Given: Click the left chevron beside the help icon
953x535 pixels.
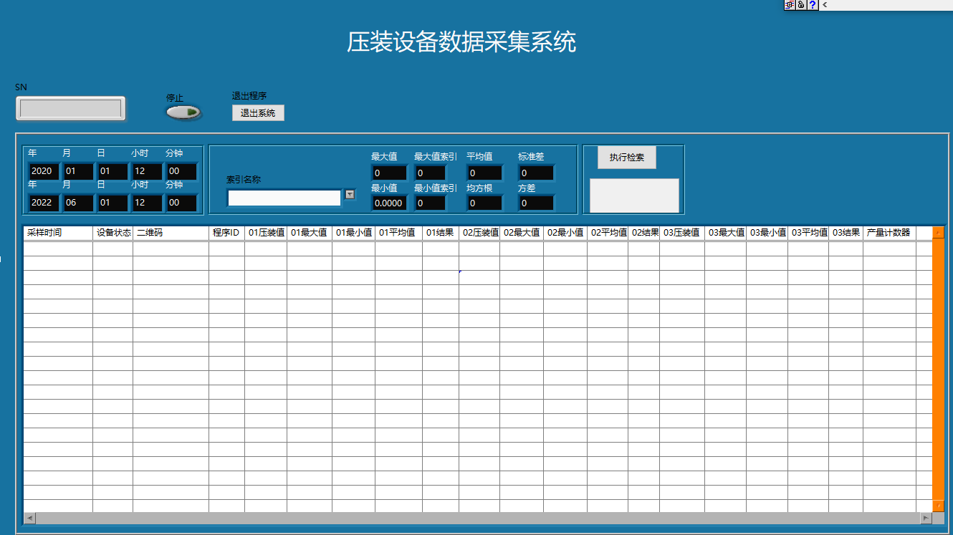Looking at the screenshot, I should pos(825,4).
